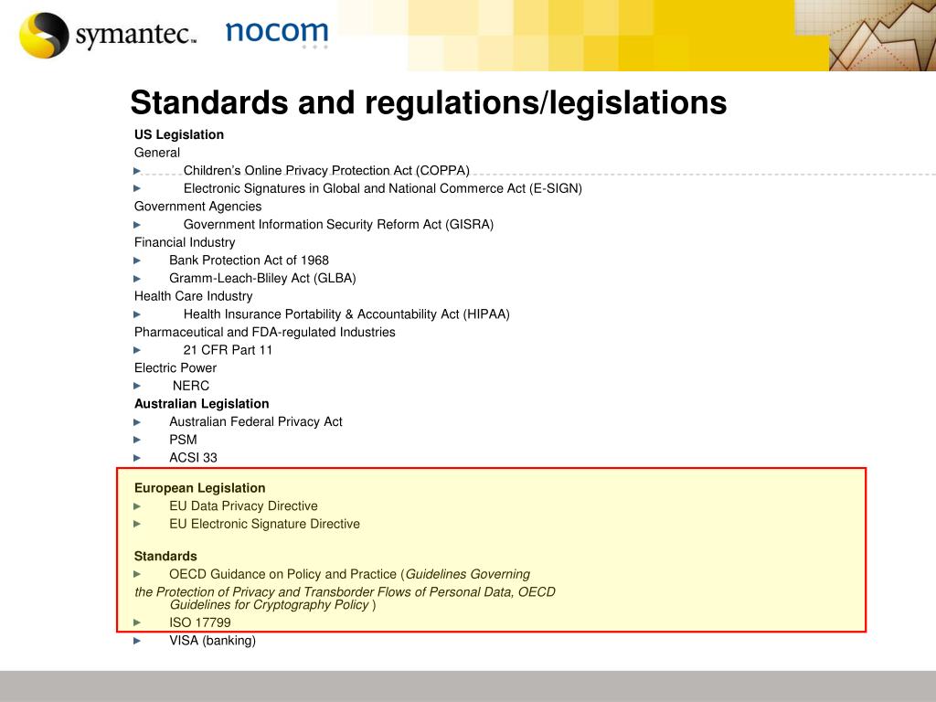The width and height of the screenshot is (936, 702).
Task: Click the 'European Legislation' heading
Action: coord(200,488)
